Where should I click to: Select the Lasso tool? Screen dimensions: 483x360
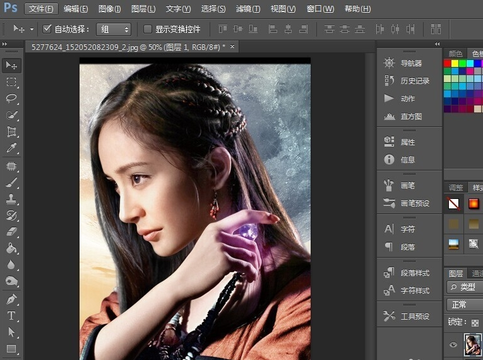(11, 99)
